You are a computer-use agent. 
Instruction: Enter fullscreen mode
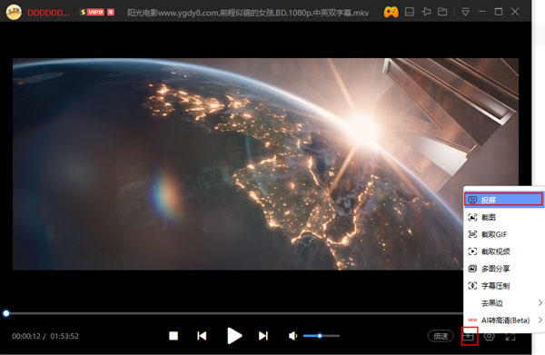(x=510, y=336)
